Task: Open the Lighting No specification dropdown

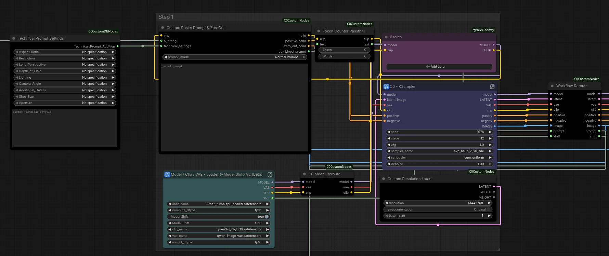Action: (65, 78)
